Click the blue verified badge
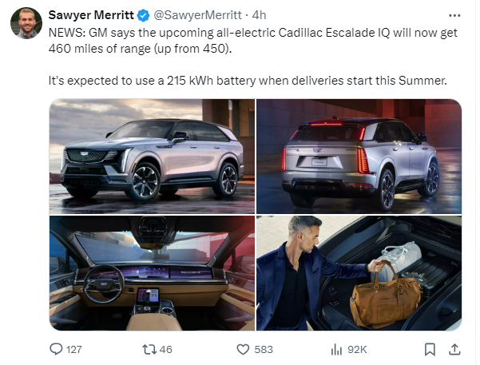This screenshot has height=365, width=480. click(143, 15)
